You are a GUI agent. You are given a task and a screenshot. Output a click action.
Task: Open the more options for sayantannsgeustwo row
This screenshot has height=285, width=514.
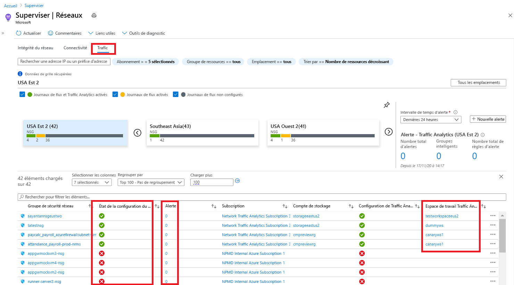click(x=493, y=216)
